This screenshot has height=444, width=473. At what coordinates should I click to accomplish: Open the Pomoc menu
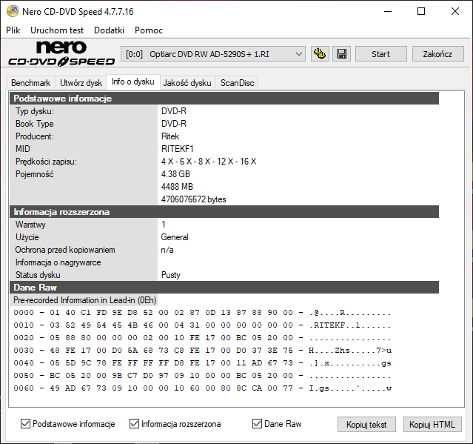click(x=149, y=30)
